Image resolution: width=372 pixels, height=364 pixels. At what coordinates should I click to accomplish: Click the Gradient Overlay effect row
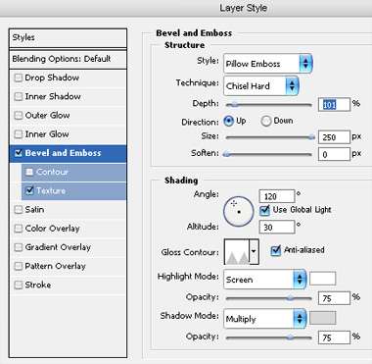tap(68, 247)
